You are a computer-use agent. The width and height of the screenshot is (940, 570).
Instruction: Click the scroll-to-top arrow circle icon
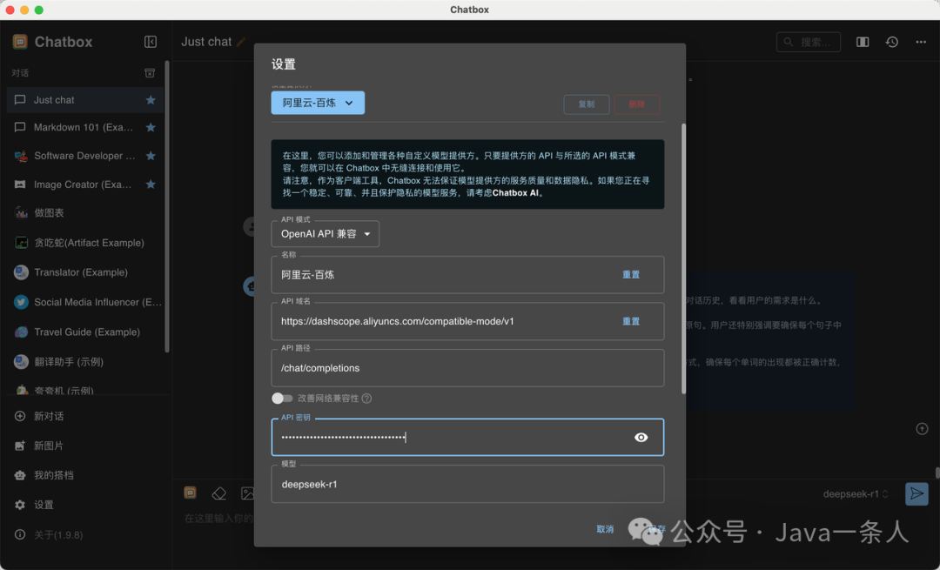coord(922,428)
